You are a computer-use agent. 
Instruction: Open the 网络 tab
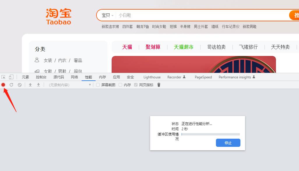tap(74, 77)
